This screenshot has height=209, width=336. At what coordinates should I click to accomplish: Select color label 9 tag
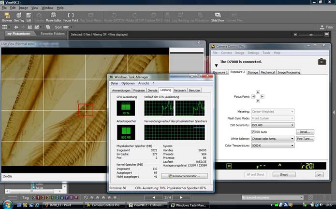pyautogui.click(x=76, y=197)
